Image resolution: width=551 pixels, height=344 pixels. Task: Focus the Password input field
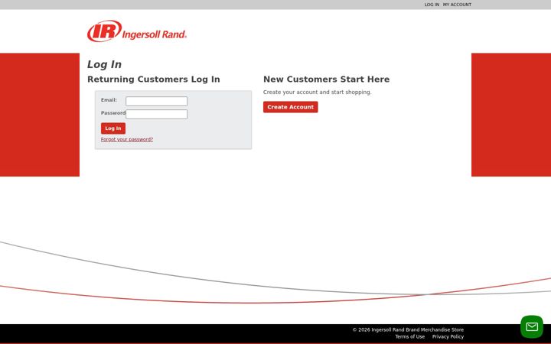(156, 114)
